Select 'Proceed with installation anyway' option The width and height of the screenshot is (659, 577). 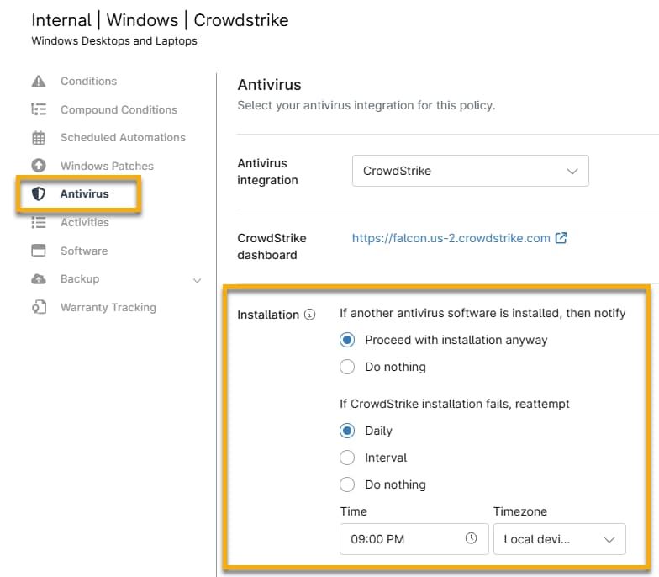347,341
